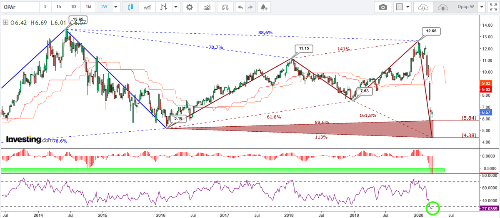Create a price alert with the bell icon

point(263,7)
